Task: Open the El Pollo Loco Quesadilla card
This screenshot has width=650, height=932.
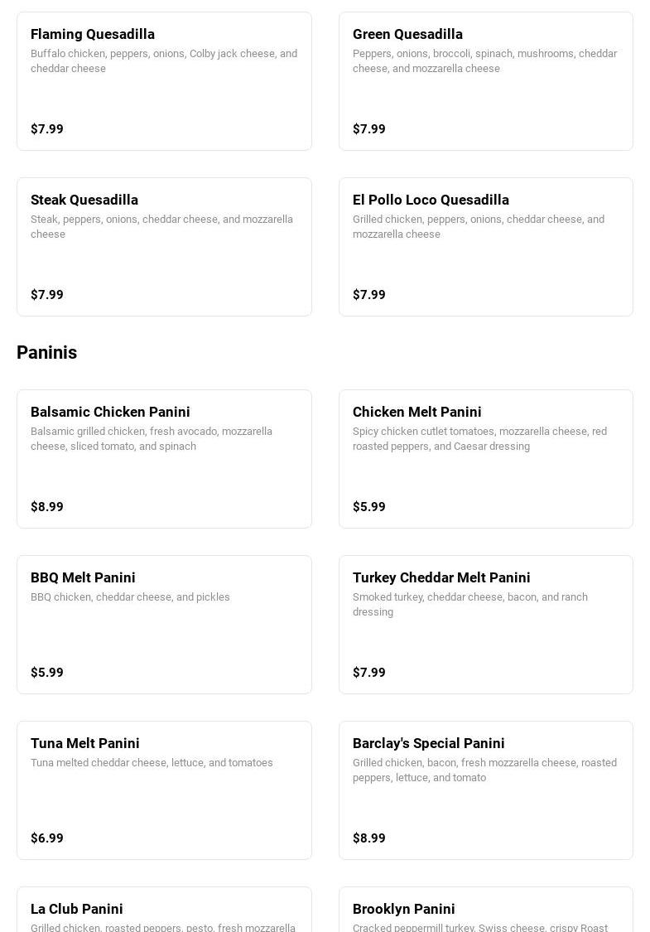Action: coord(485,247)
